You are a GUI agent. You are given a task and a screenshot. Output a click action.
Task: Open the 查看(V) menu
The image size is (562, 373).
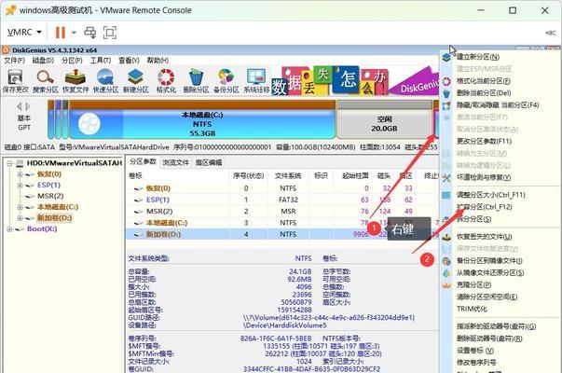coord(129,61)
